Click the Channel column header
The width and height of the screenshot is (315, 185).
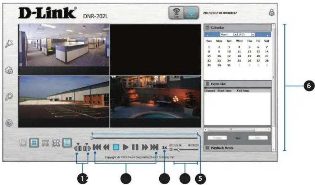[x=210, y=91]
